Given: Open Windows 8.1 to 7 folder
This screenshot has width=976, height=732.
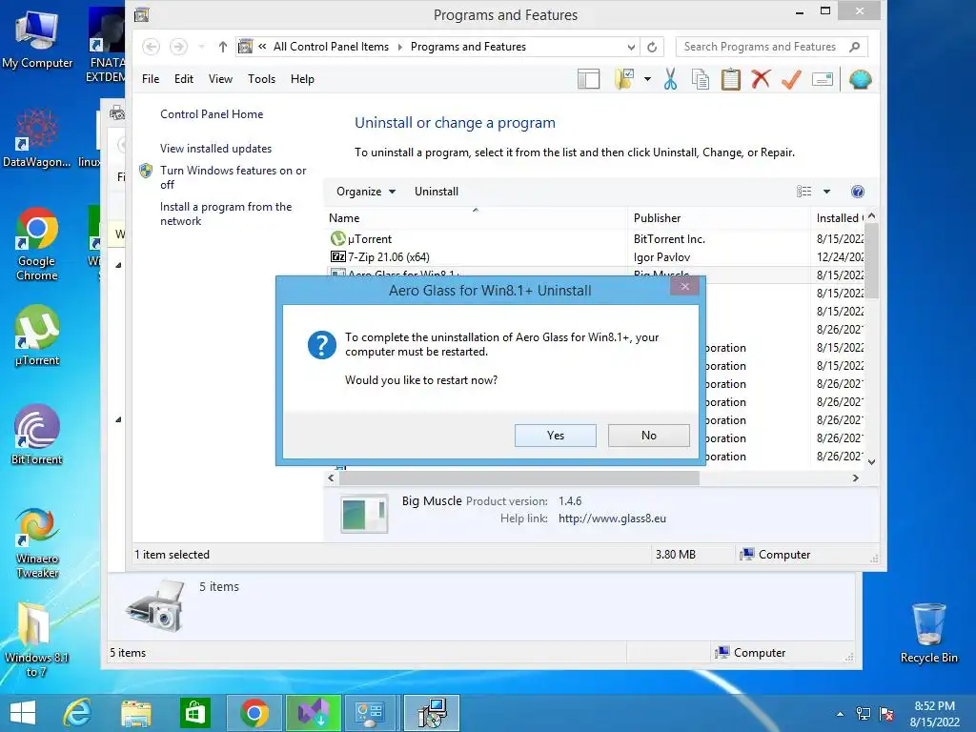Looking at the screenshot, I should pos(36,640).
